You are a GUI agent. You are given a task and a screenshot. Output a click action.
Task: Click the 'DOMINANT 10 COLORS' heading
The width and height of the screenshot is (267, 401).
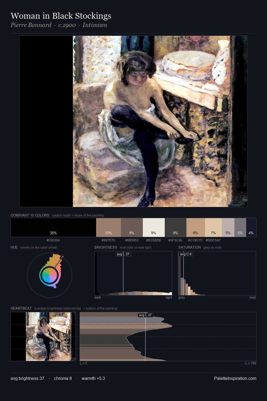[x=30, y=215]
